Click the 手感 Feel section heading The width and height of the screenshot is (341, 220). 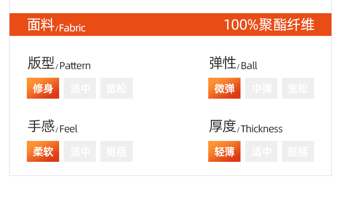coord(41,126)
